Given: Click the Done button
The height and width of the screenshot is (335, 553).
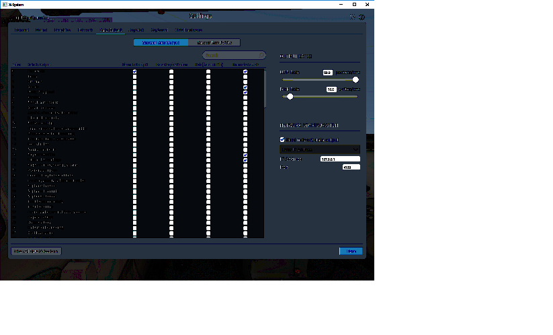Looking at the screenshot, I should [351, 251].
